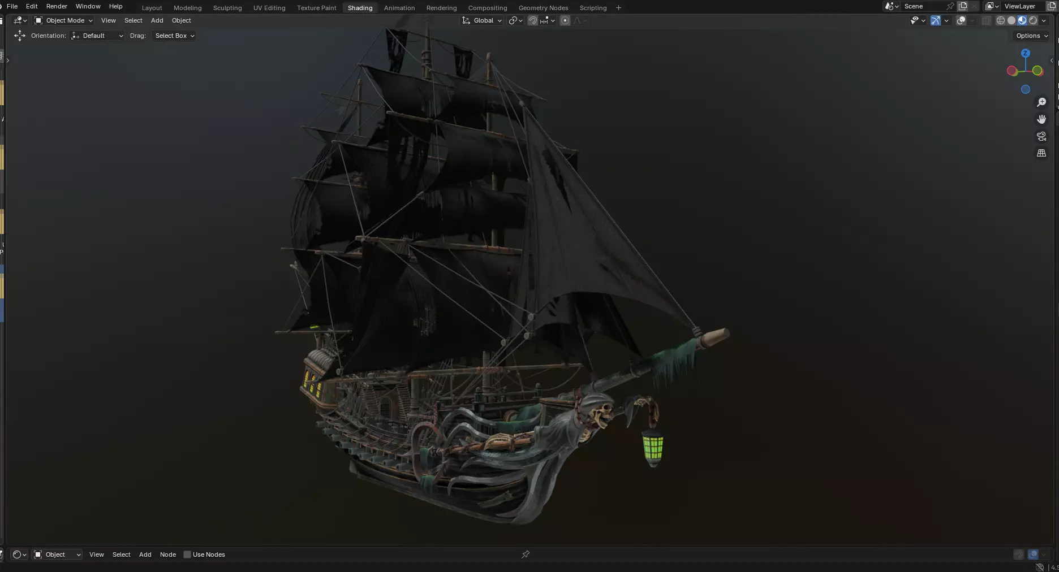The width and height of the screenshot is (1059, 572).
Task: Open the Edit menu
Action: (32, 6)
